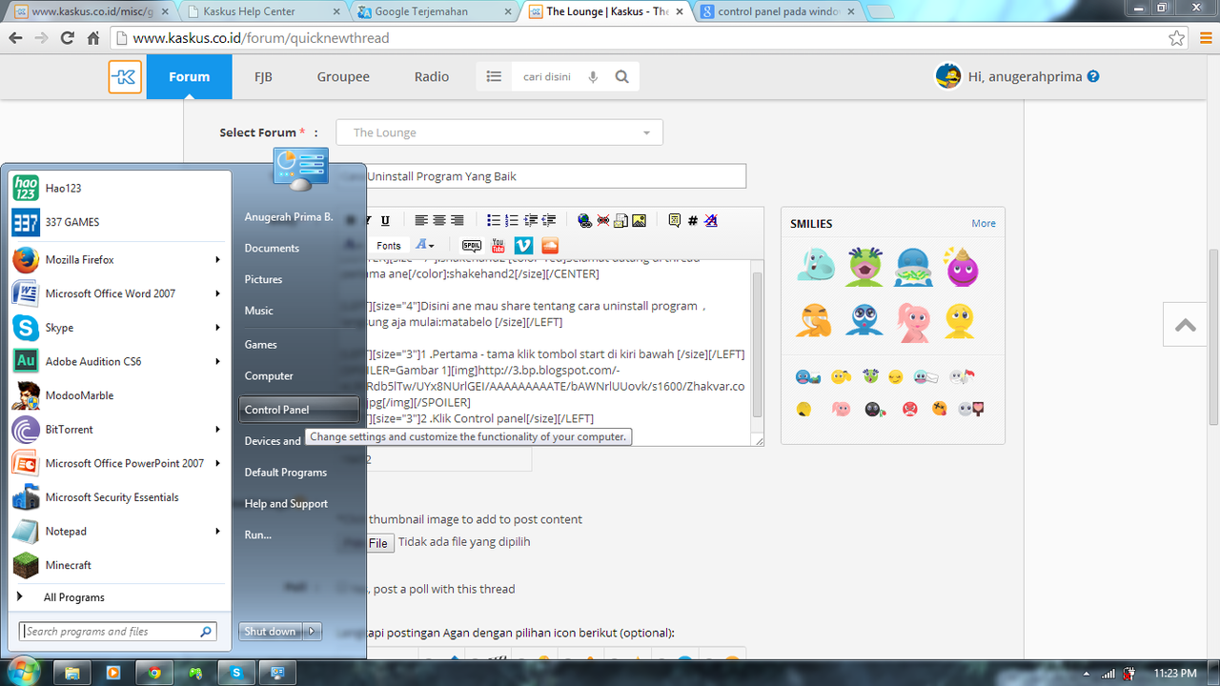Open Control Panel from the Start menu
1220x686 pixels.
pos(299,410)
